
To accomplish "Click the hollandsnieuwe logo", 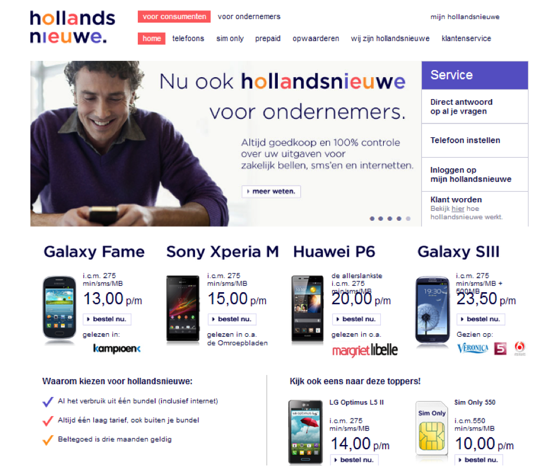I will [x=72, y=27].
